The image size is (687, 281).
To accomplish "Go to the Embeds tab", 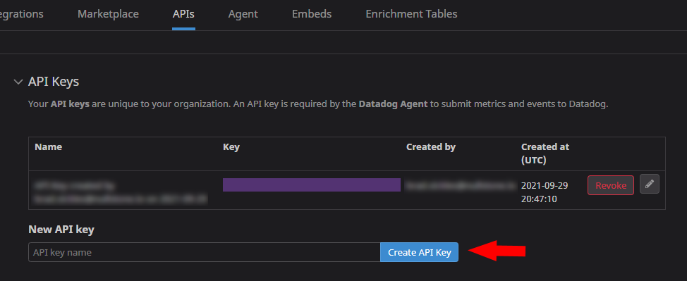I will pyautogui.click(x=312, y=14).
